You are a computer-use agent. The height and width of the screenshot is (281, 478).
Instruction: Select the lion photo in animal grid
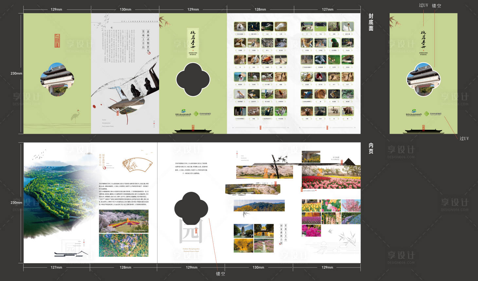click(x=321, y=94)
